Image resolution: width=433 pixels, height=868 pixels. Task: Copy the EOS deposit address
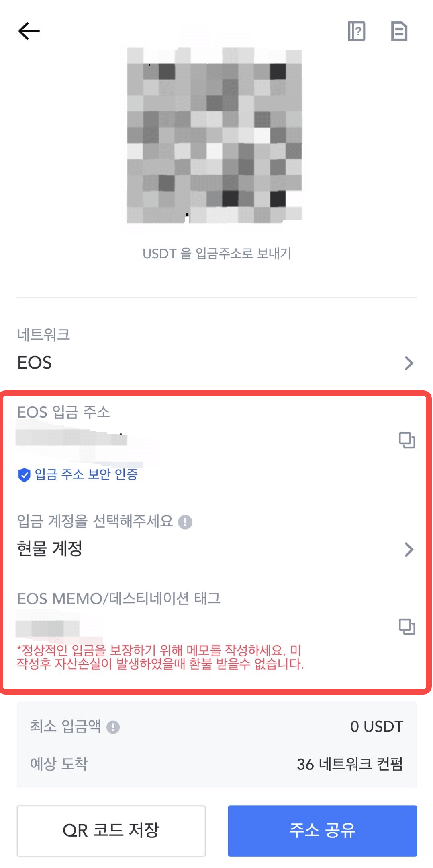(406, 440)
